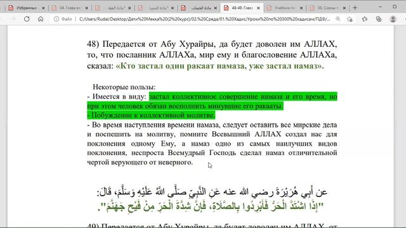Close the Избранные tab

(x=43, y=8)
